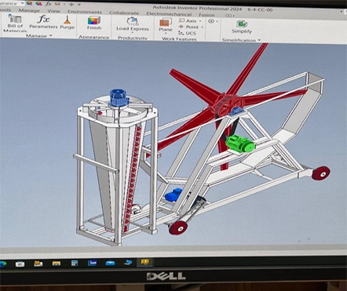This screenshot has width=347, height=291.
Task: Click the Simplify tool
Action: pyautogui.click(x=242, y=27)
